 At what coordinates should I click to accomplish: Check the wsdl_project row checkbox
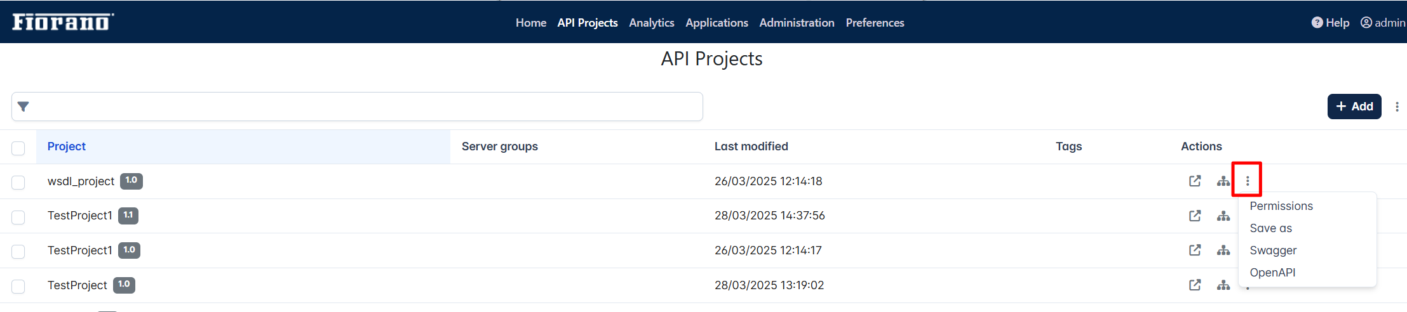point(18,182)
